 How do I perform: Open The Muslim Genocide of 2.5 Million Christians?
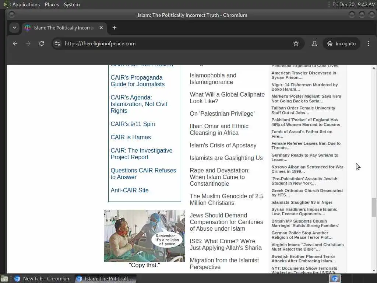pos(226,199)
